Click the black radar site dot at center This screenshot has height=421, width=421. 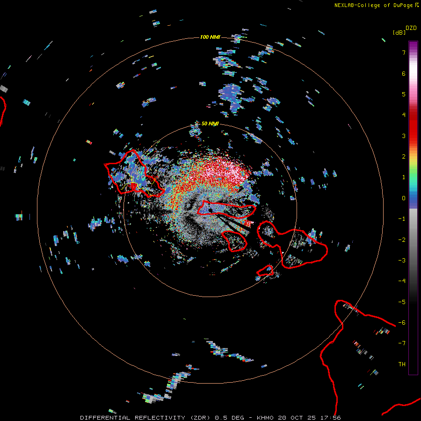210,210
